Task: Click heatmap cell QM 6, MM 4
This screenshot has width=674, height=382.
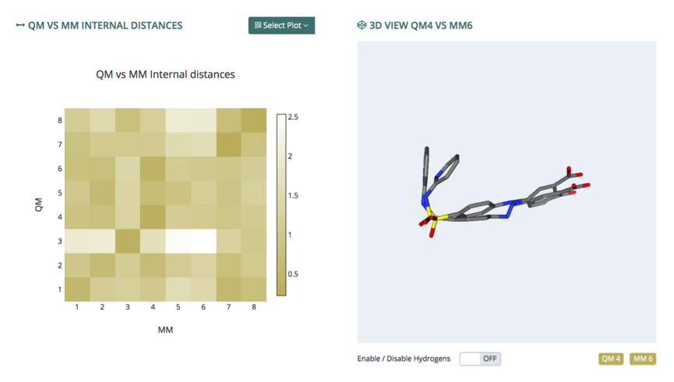Action: [153, 169]
